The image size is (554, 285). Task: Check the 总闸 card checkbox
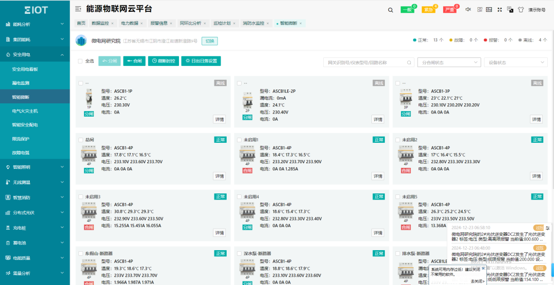point(81,140)
